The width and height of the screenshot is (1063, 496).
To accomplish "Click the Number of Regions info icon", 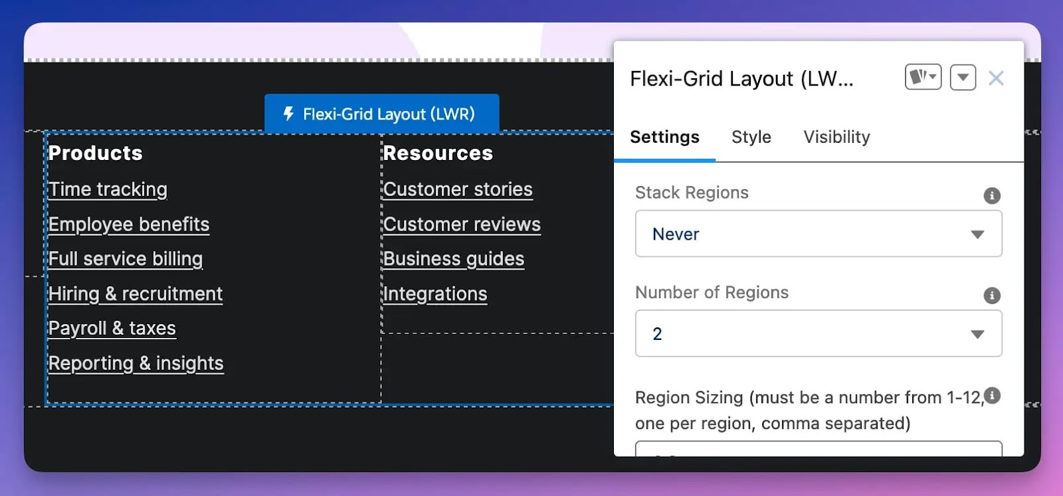I will [x=991, y=295].
